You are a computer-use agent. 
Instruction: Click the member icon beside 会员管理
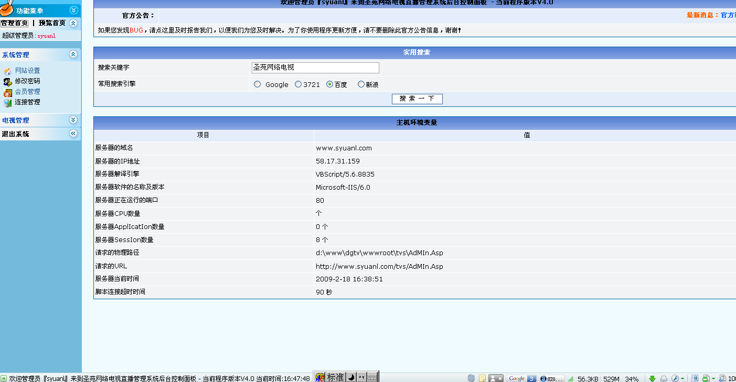[7, 92]
